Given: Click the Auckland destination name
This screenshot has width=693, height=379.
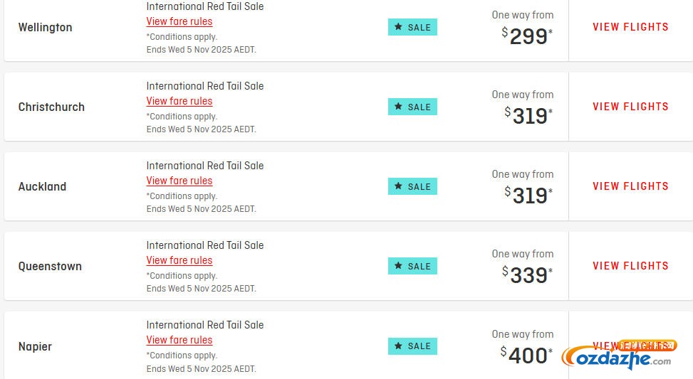Looking at the screenshot, I should coord(42,187).
